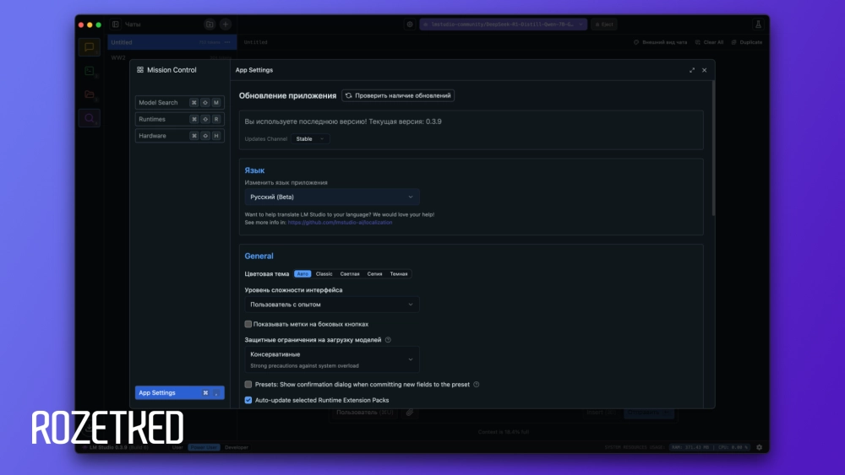Screen dimensions: 845x475
Task: Select Model Search in Mission Control
Action: (179, 102)
